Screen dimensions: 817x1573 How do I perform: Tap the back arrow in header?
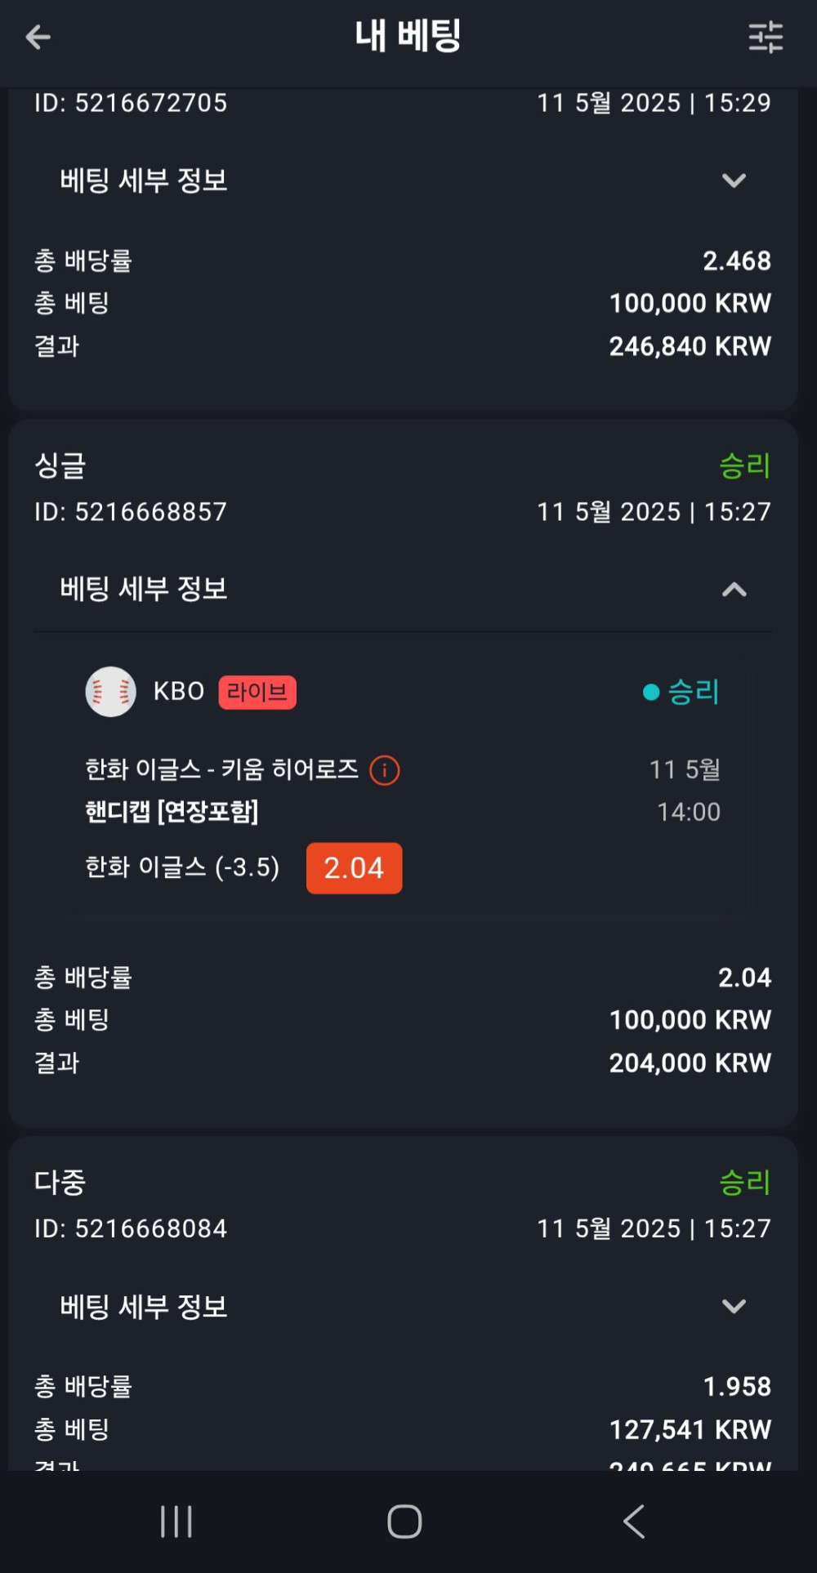[x=38, y=37]
